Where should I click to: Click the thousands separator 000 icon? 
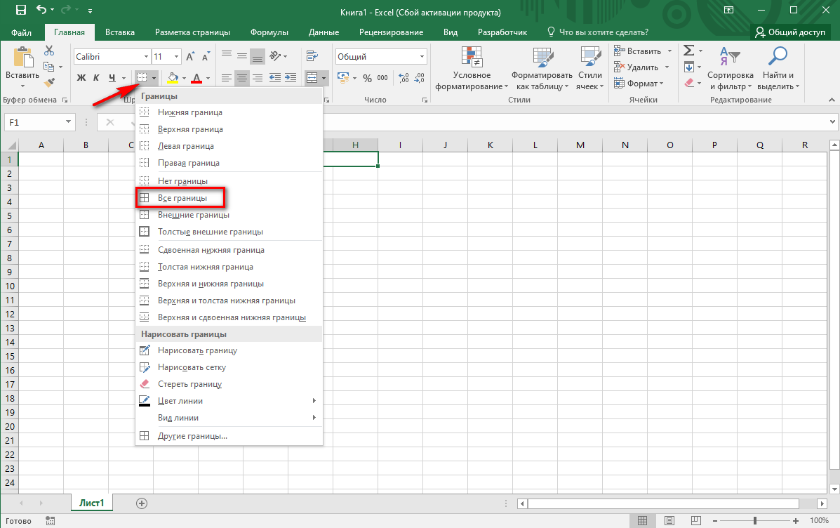click(382, 78)
